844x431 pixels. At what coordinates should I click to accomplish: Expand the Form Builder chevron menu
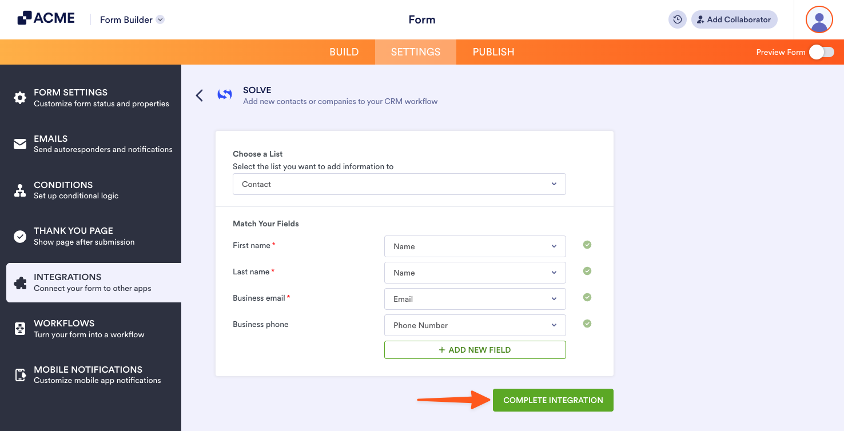pos(159,19)
